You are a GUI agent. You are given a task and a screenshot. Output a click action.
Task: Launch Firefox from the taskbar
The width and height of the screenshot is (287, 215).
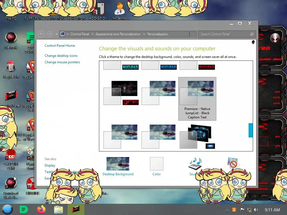coord(41,209)
